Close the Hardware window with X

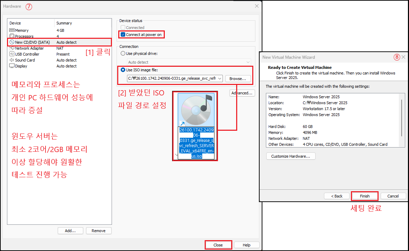257,6
